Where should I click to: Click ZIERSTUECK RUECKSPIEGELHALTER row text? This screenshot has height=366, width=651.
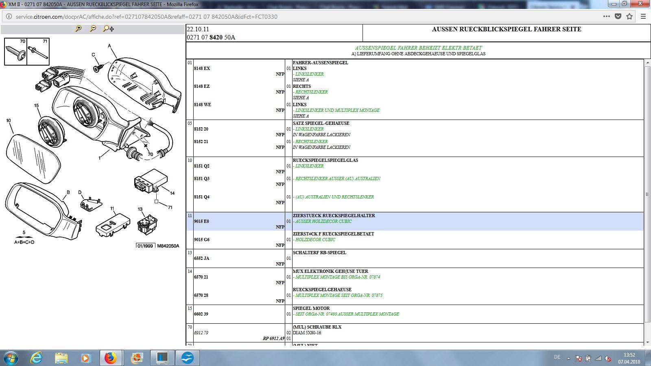click(x=334, y=216)
